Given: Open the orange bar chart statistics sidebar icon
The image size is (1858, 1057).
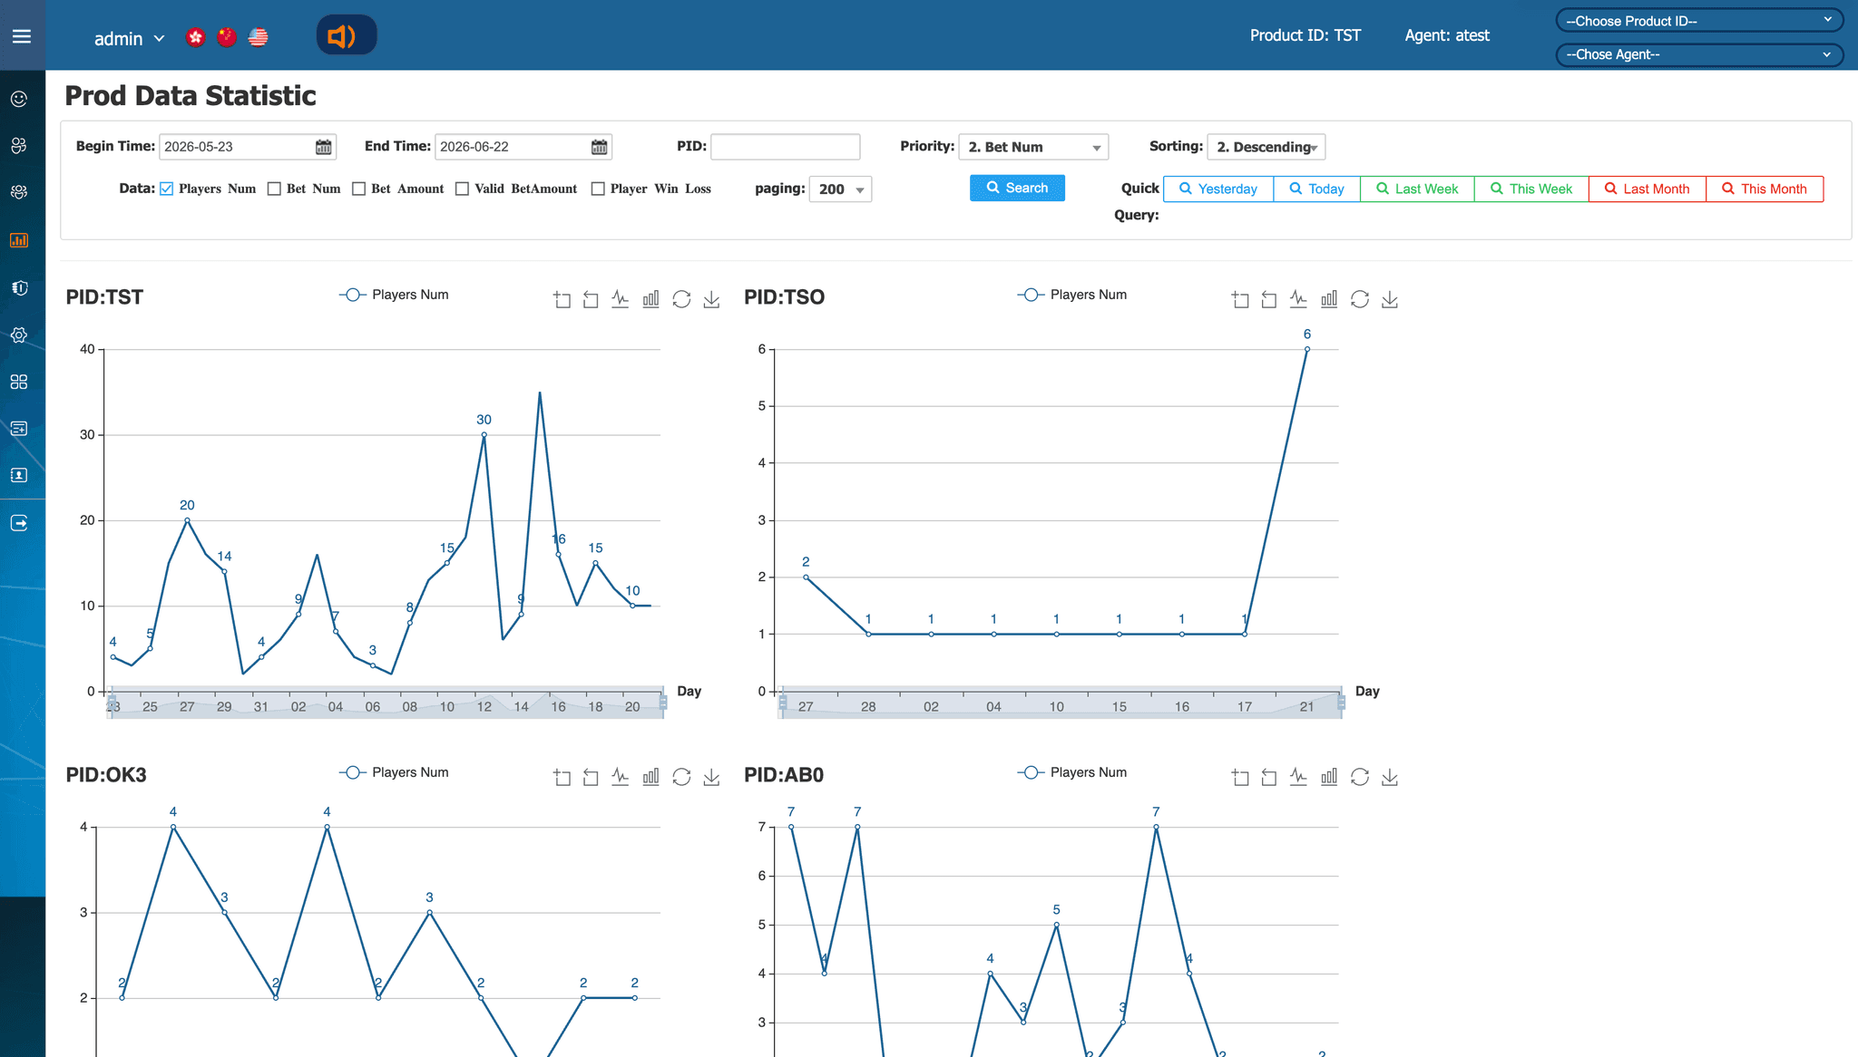Looking at the screenshot, I should (x=19, y=240).
